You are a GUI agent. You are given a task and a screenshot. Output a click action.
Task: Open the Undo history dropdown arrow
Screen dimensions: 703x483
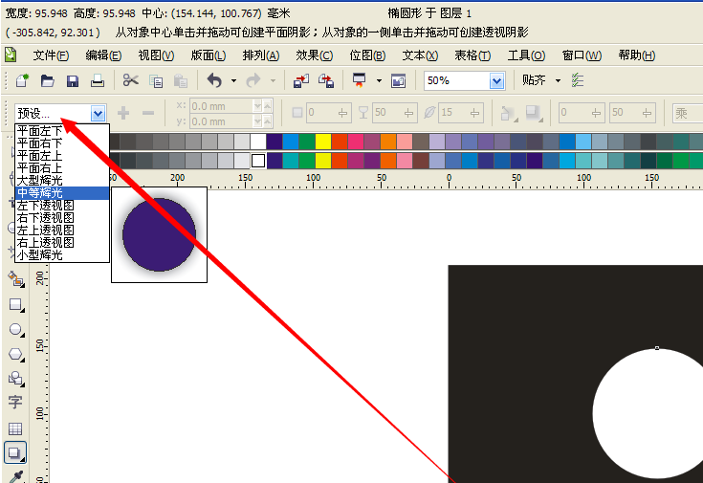pos(233,81)
